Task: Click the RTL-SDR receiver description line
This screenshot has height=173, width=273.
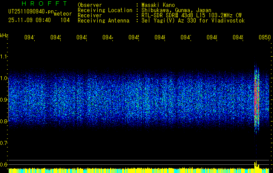Action: pyautogui.click(x=191, y=16)
